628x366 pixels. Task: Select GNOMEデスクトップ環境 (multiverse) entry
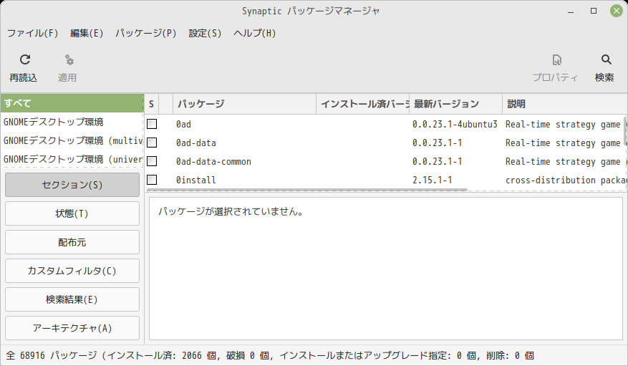(72, 140)
